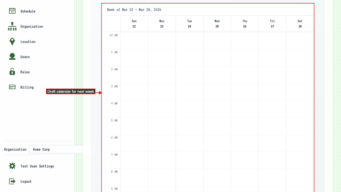Click the Draft calendar annotation label
This screenshot has height=192, width=341.
click(71, 91)
